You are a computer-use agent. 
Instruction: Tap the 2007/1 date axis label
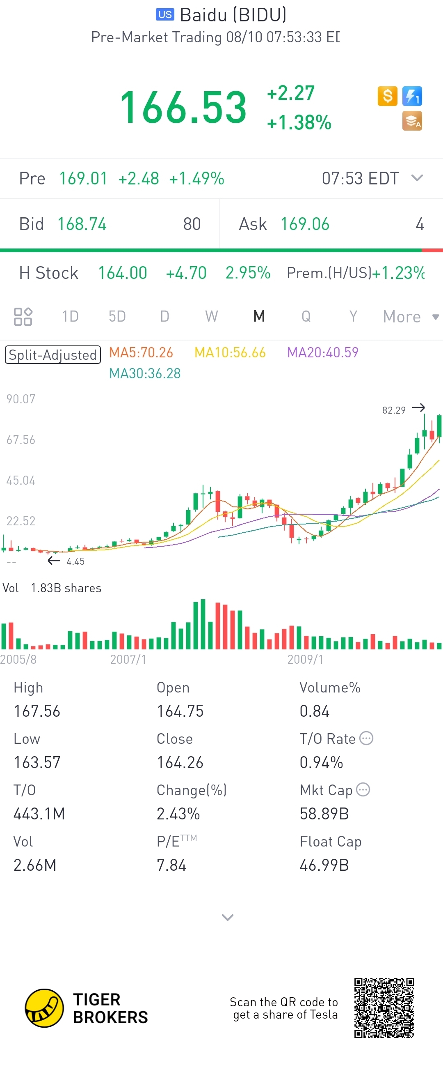pos(128,659)
